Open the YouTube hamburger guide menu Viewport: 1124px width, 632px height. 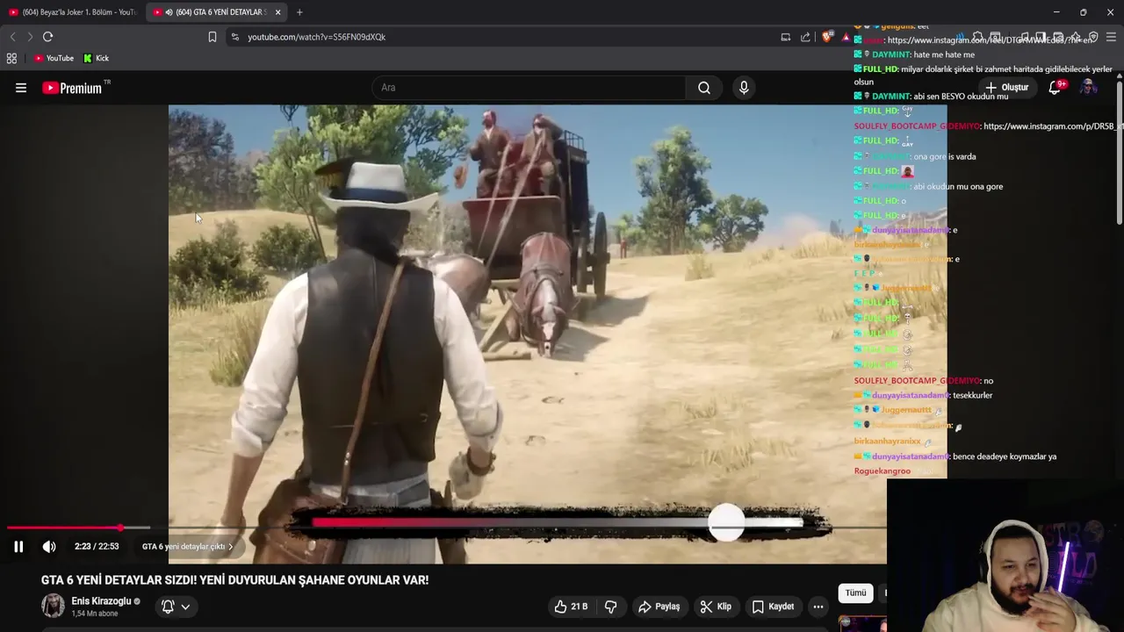coord(21,88)
